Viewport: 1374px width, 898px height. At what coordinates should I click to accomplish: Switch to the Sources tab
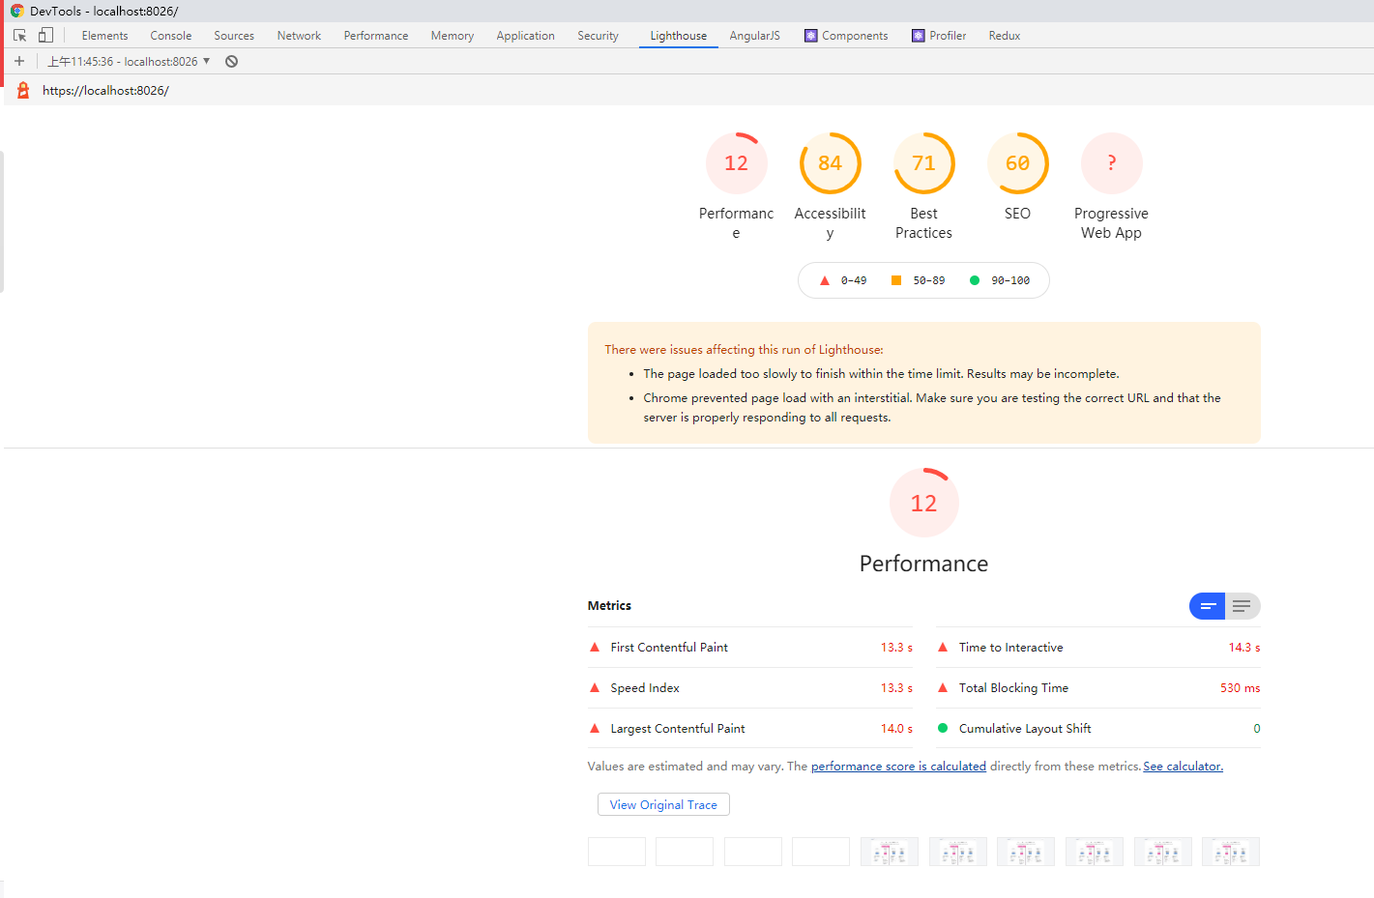point(234,36)
